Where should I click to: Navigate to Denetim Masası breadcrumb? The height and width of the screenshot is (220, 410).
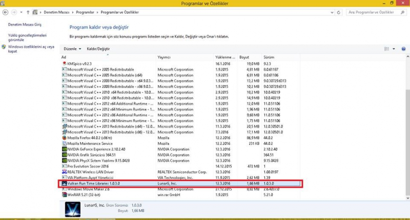click(x=56, y=12)
